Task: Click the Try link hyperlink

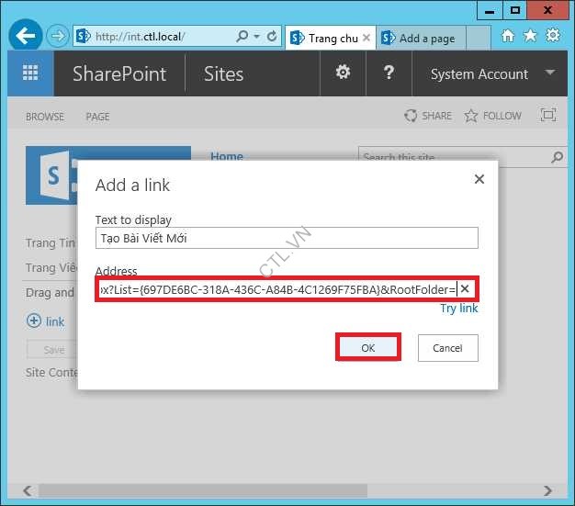Action: [x=458, y=309]
